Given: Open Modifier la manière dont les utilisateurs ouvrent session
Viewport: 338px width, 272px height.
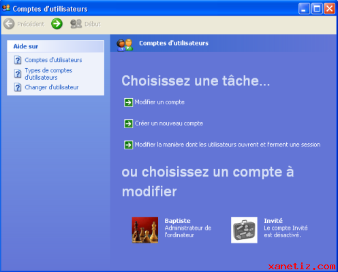Looking at the screenshot, I should coord(228,145).
